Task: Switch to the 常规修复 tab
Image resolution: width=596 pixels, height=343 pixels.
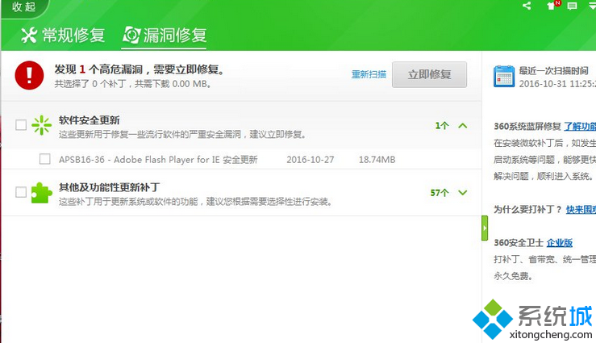Action: [63, 35]
